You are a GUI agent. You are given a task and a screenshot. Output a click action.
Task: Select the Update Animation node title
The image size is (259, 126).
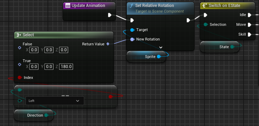coord(88,6)
